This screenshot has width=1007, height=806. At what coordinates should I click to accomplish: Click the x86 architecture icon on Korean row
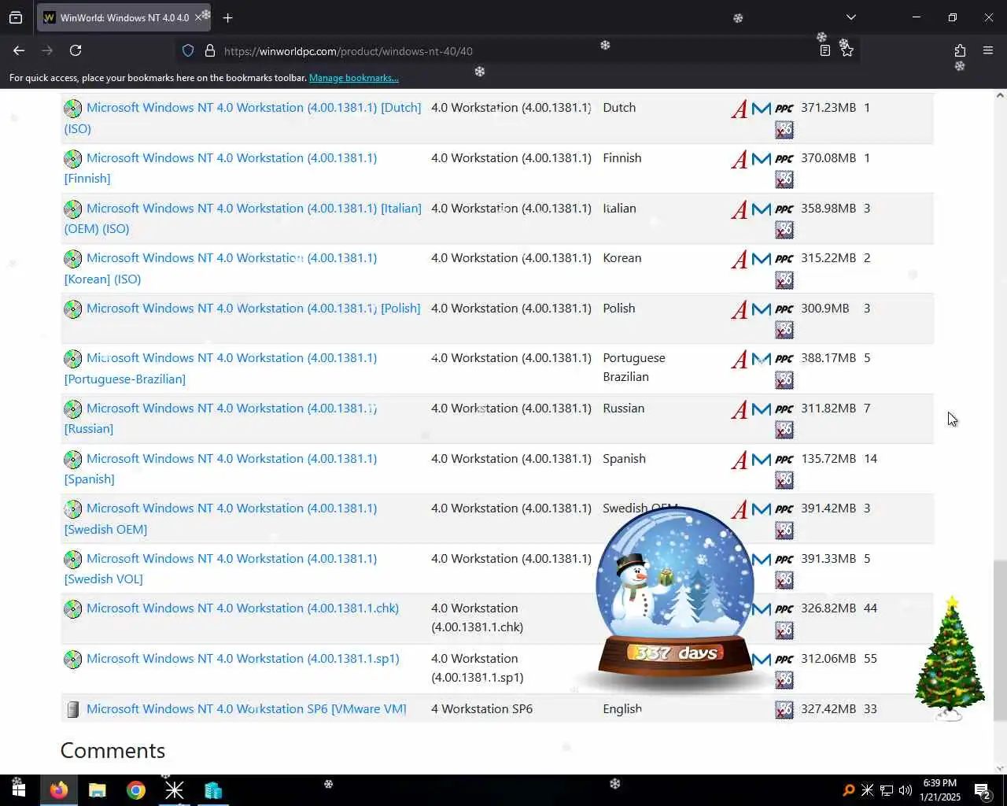[x=784, y=280]
